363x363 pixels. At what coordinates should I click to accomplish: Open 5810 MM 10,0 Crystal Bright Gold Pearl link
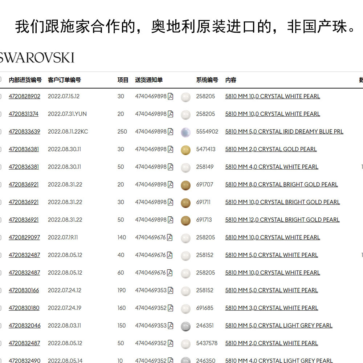point(282,202)
